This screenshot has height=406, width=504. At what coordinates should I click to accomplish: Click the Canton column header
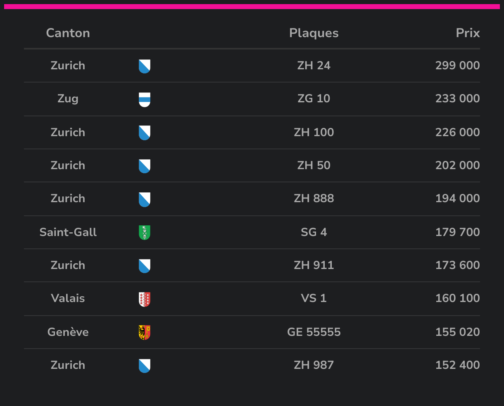[68, 33]
